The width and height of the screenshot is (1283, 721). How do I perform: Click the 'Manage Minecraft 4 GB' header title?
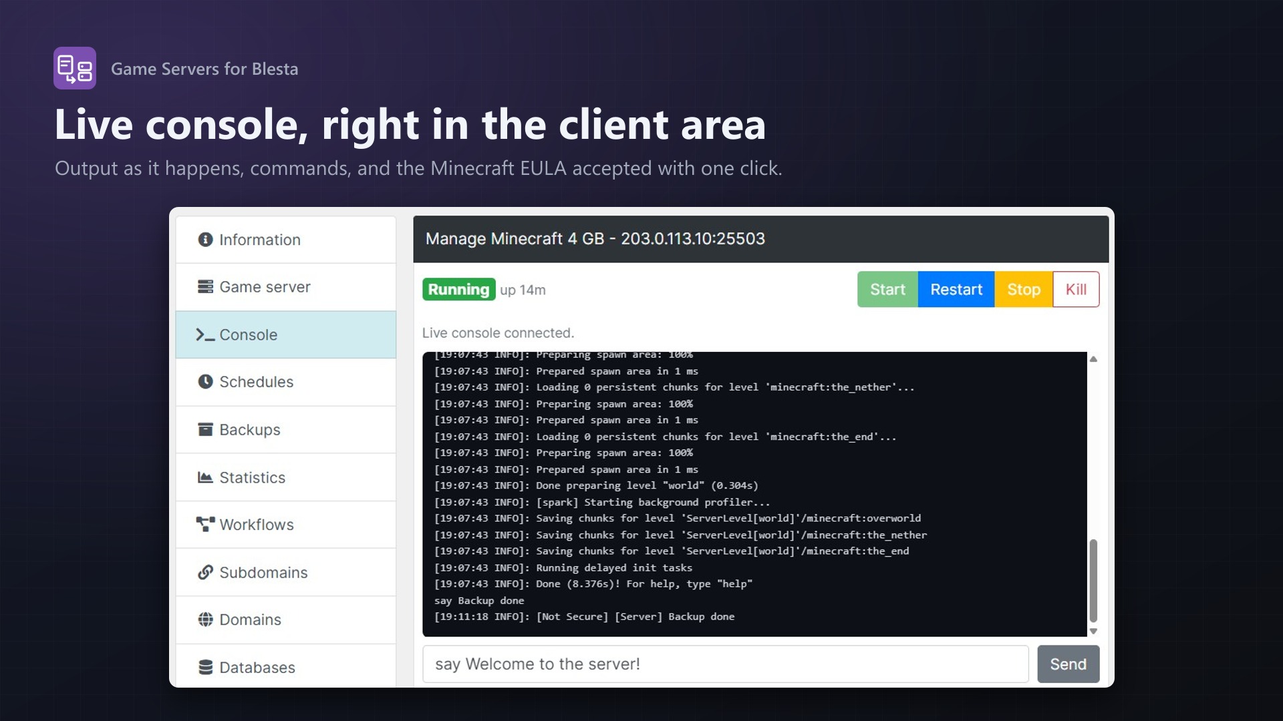point(595,239)
